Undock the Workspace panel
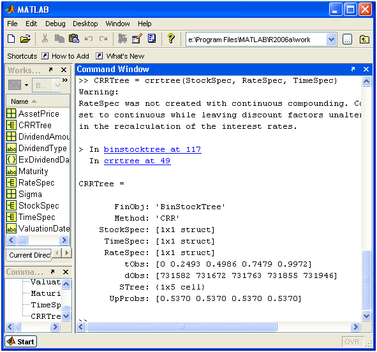Viewport: 377px width, 352px height. [50, 70]
